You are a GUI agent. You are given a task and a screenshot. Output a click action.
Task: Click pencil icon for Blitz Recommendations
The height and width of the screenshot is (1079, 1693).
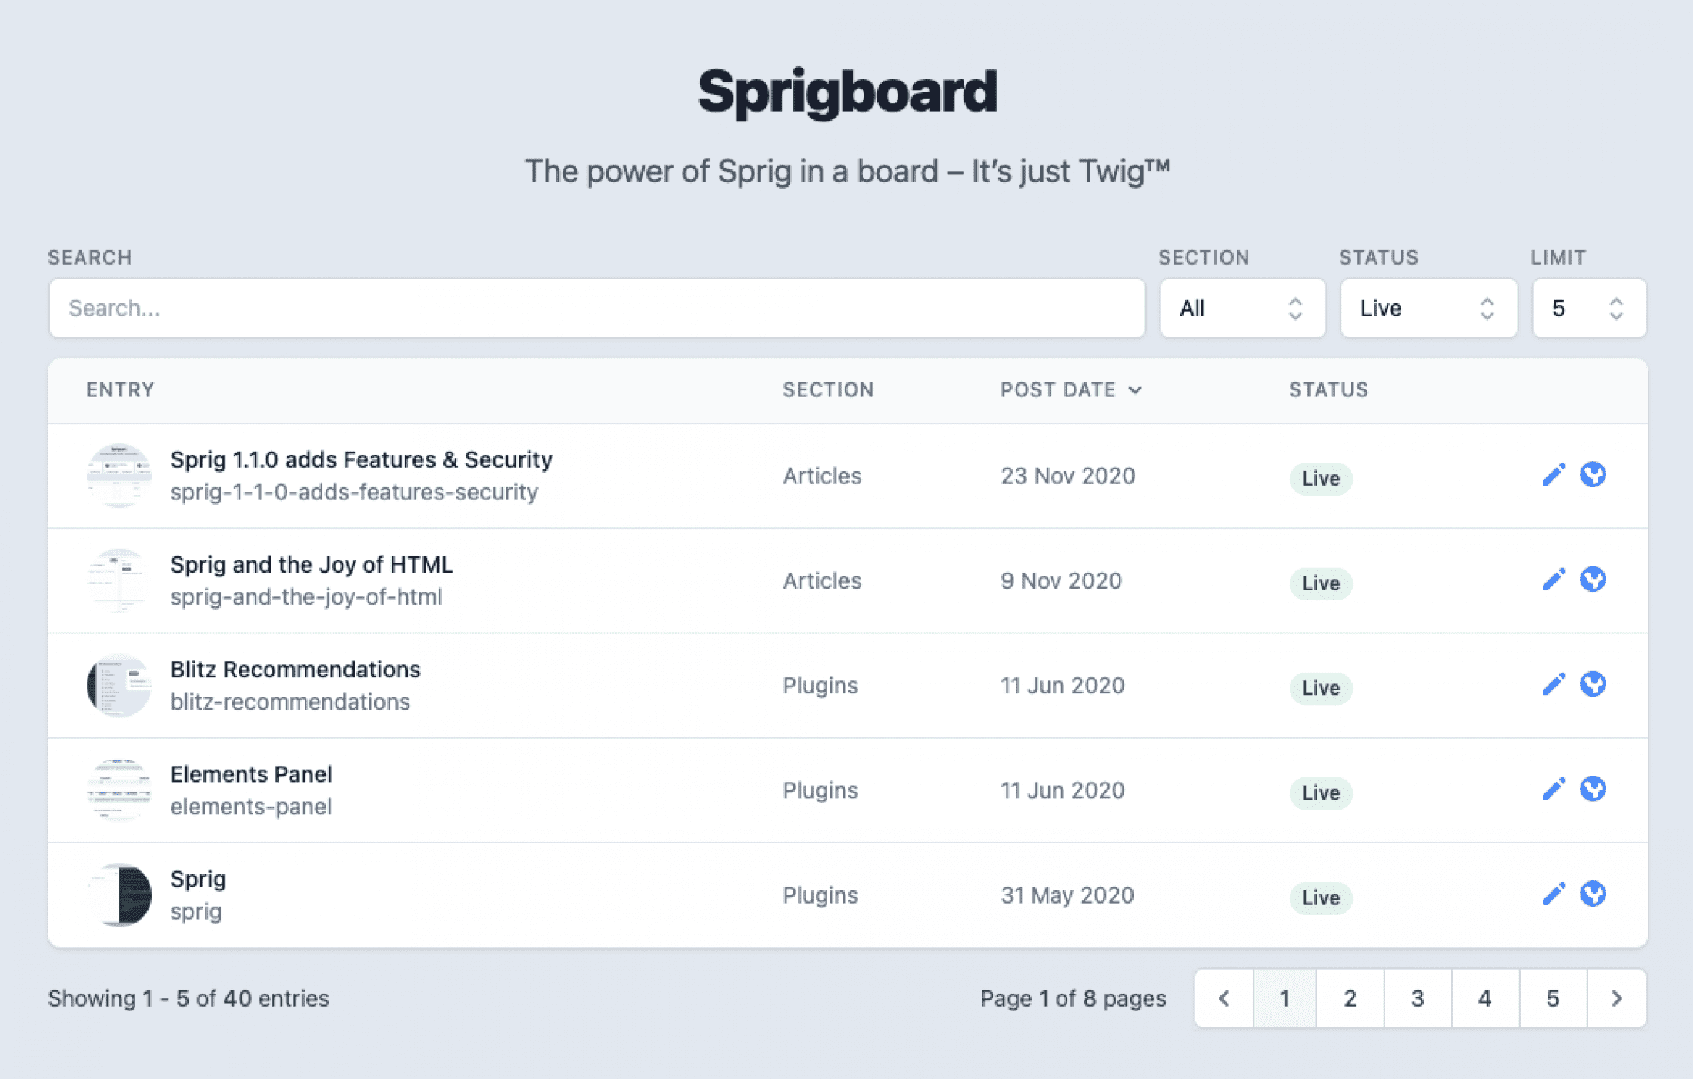coord(1554,684)
